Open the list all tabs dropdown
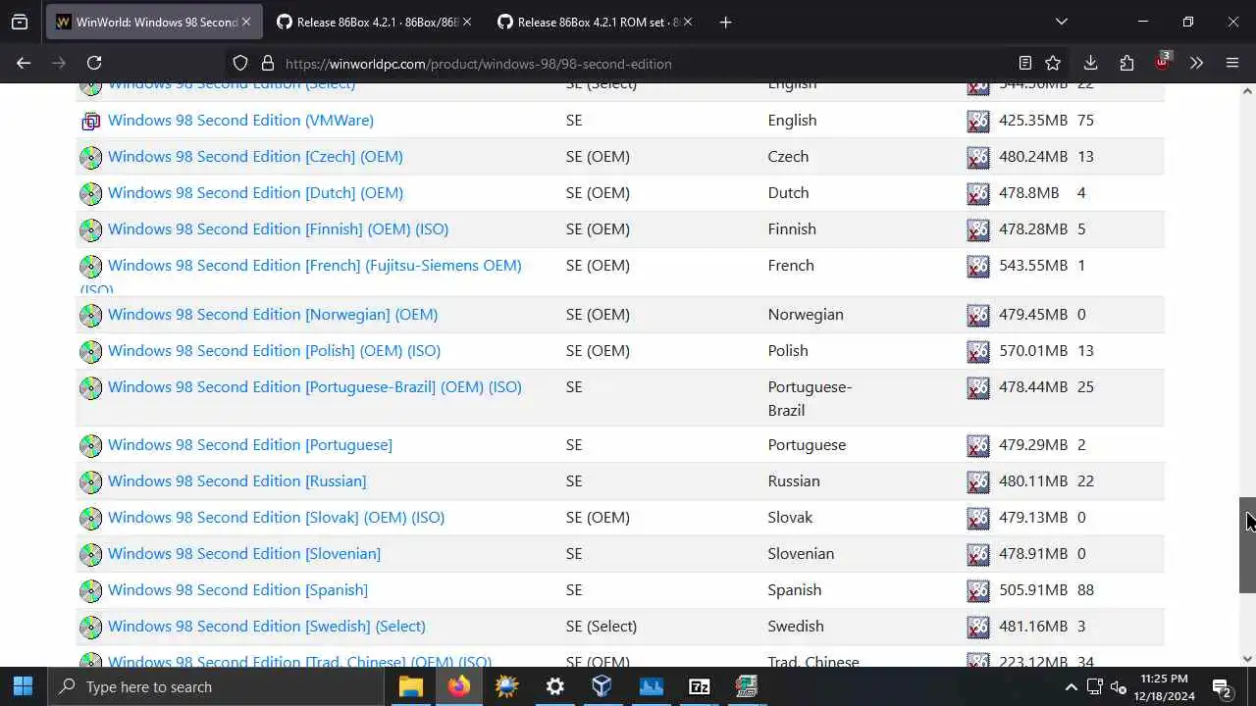 (1061, 22)
